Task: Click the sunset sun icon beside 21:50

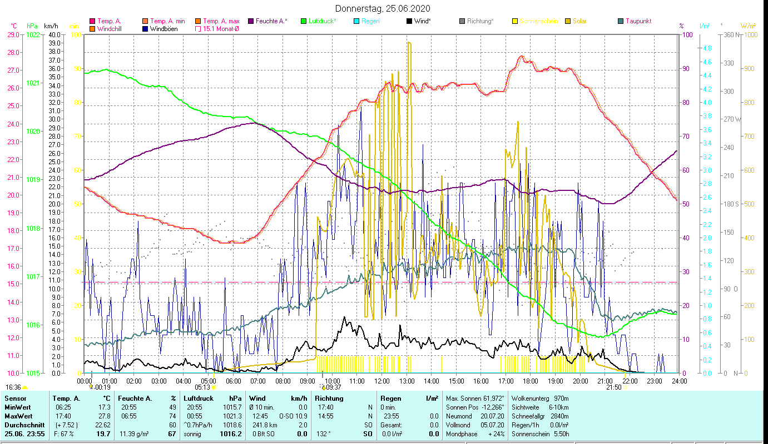Action: point(625,387)
